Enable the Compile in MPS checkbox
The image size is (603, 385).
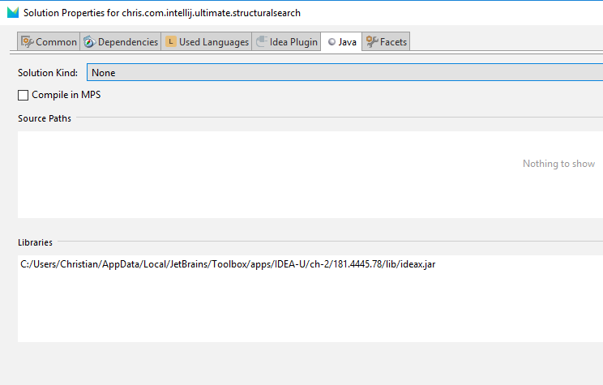click(x=23, y=95)
